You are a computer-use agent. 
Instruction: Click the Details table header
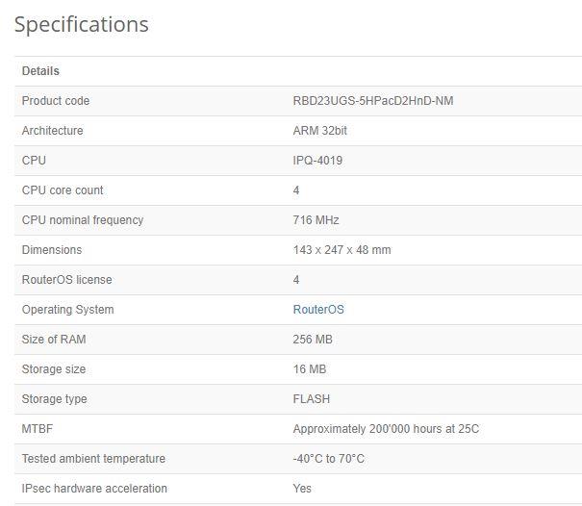[x=40, y=71]
